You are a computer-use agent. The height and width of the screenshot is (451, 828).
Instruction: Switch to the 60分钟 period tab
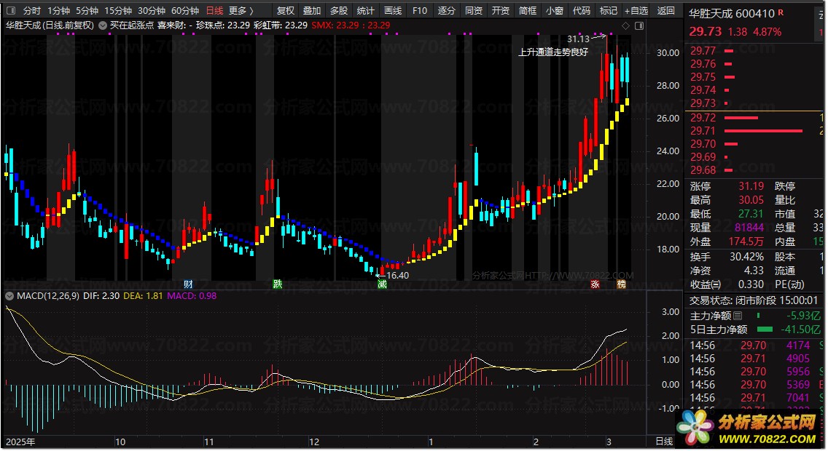point(185,11)
